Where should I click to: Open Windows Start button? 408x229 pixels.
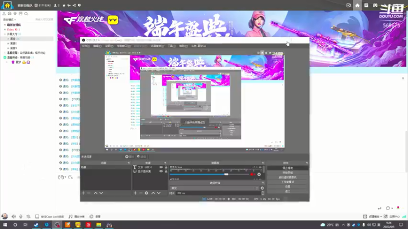[5, 225]
